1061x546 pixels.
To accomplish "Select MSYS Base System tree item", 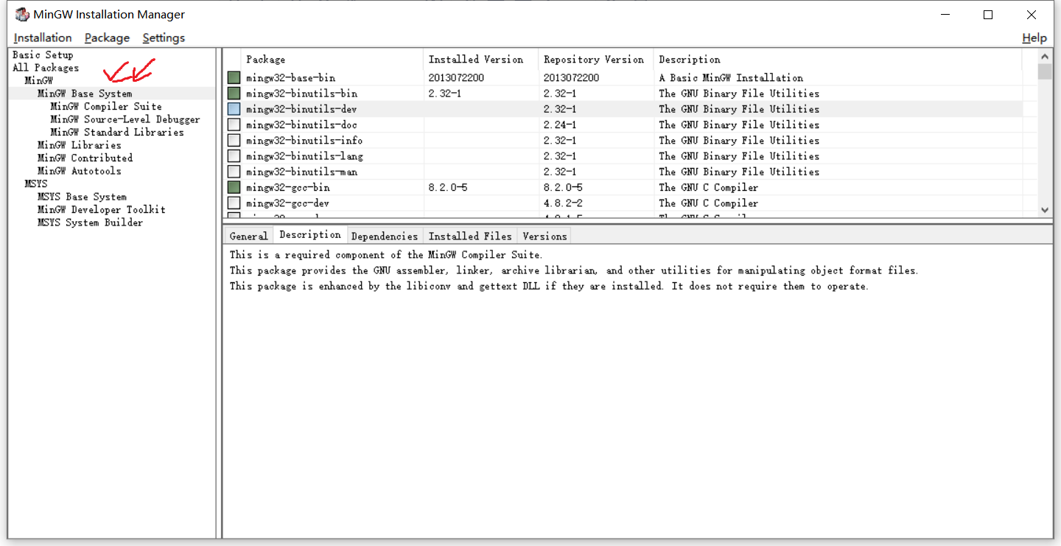I will [82, 197].
